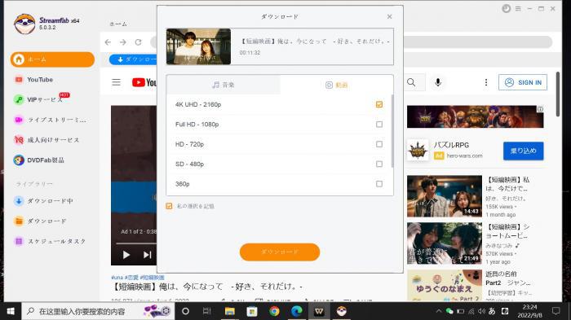Go forward with the forward arrow
Screen dimensions: 571x320
[x=123, y=42]
